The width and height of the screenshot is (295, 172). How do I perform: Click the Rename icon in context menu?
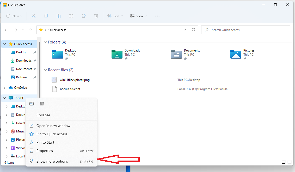tap(32, 104)
